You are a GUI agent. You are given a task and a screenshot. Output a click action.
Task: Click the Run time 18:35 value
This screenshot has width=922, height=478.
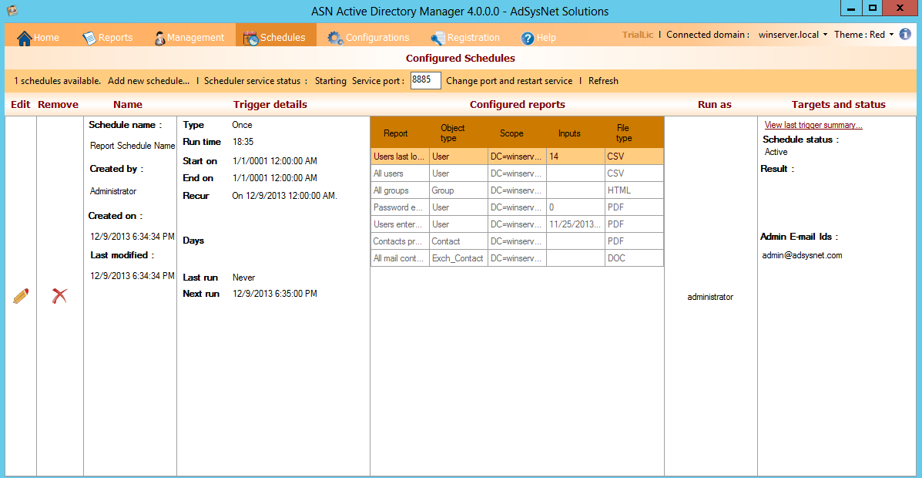(243, 142)
